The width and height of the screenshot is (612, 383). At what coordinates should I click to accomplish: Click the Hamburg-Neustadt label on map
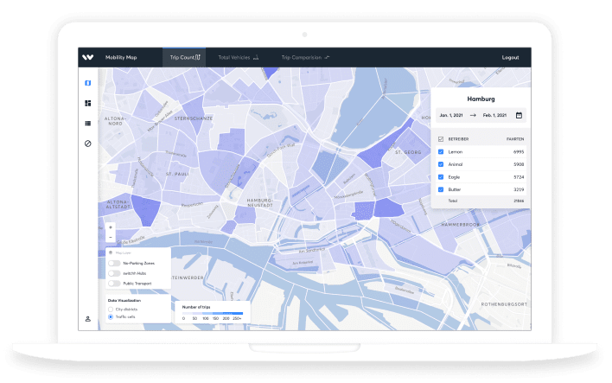click(259, 202)
